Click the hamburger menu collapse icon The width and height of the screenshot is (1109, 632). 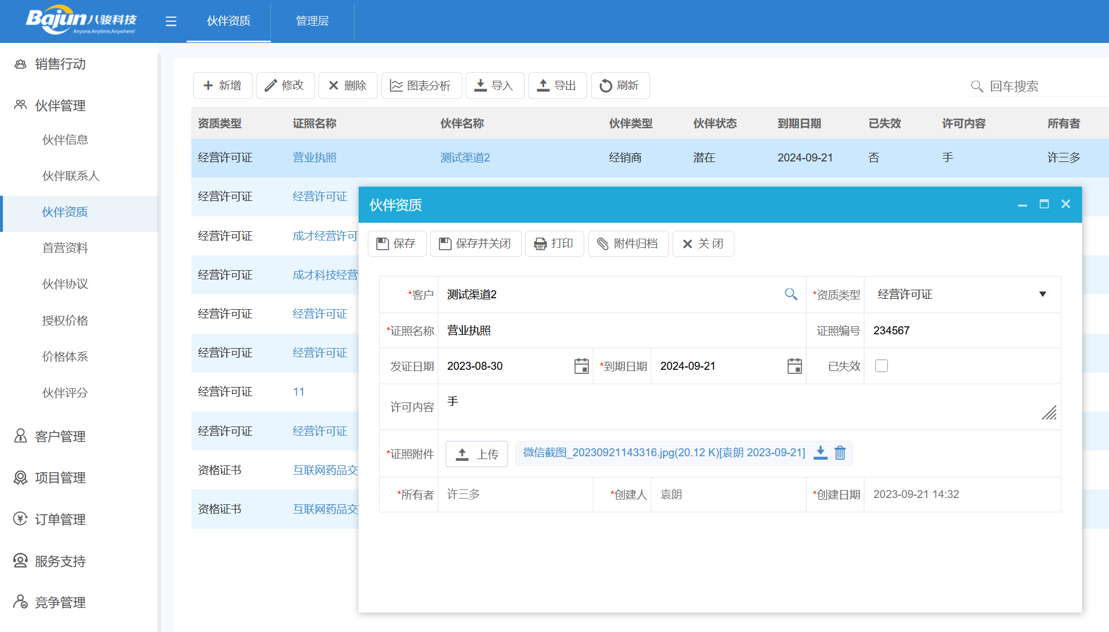click(x=171, y=21)
